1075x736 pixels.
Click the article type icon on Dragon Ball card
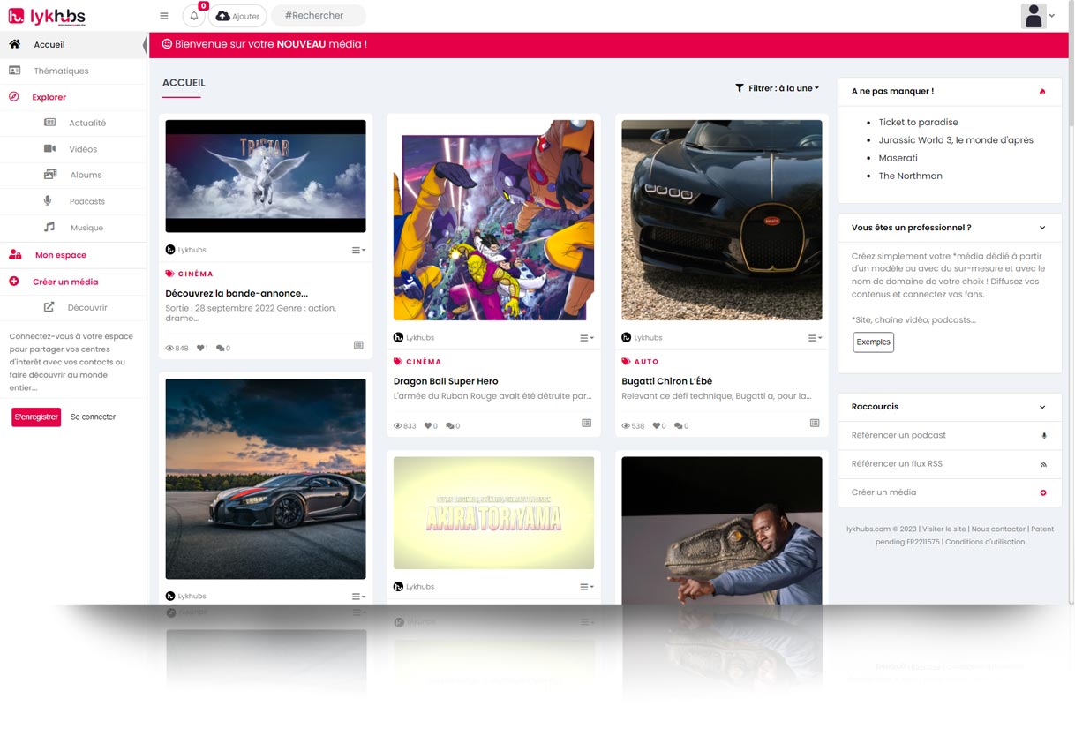587,424
